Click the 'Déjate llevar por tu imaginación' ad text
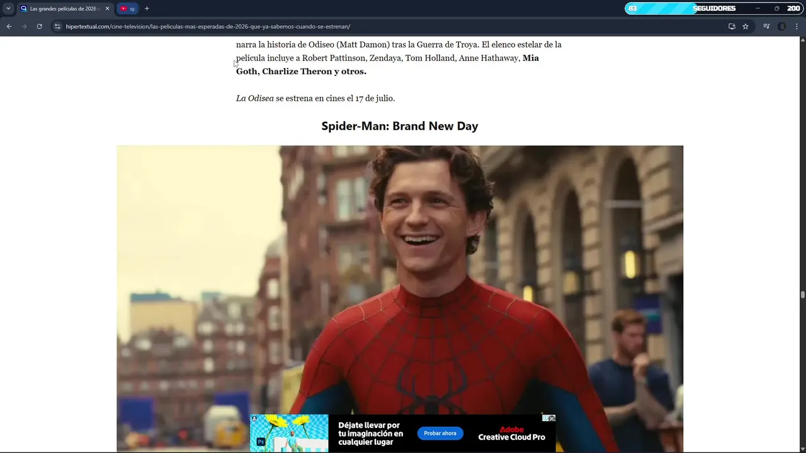Screen dimensions: 806x453 (370, 433)
